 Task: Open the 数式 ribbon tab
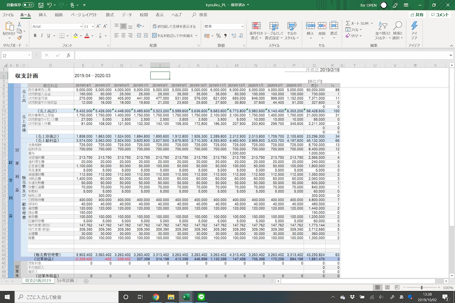pyautogui.click(x=110, y=15)
